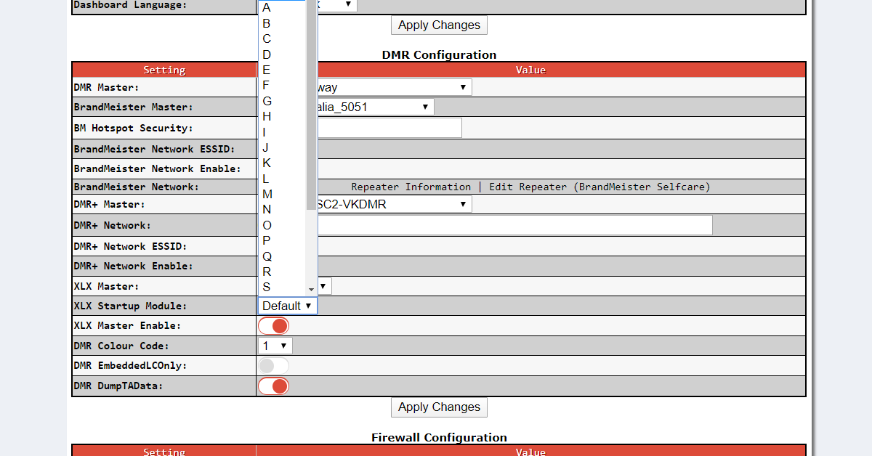The width and height of the screenshot is (872, 456).
Task: Toggle the XLX Master Enable switch
Action: 273,325
